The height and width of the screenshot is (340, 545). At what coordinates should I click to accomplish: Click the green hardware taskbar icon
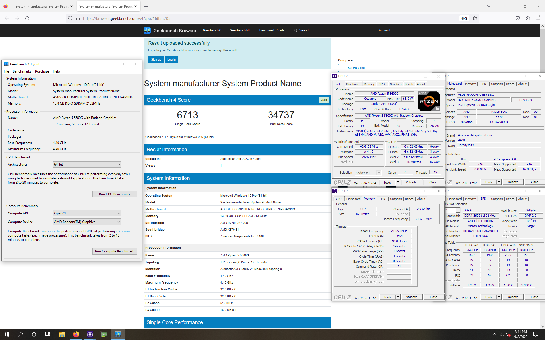104,334
